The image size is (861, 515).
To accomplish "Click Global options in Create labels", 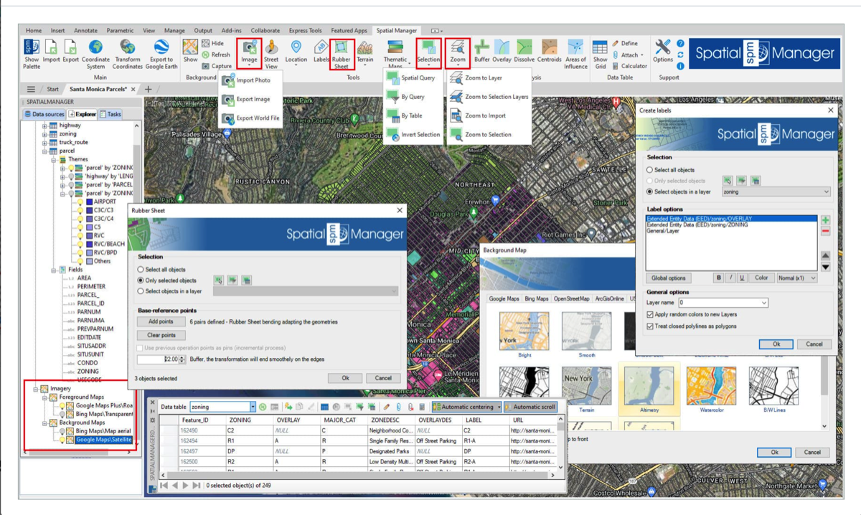I will click(668, 278).
